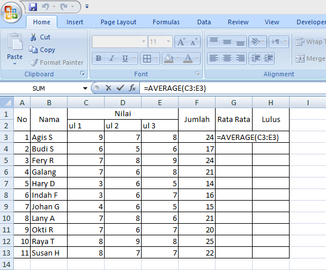This screenshot has width=326, height=270.
Task: Confirm formula with the checkmark icon
Action: pos(120,88)
